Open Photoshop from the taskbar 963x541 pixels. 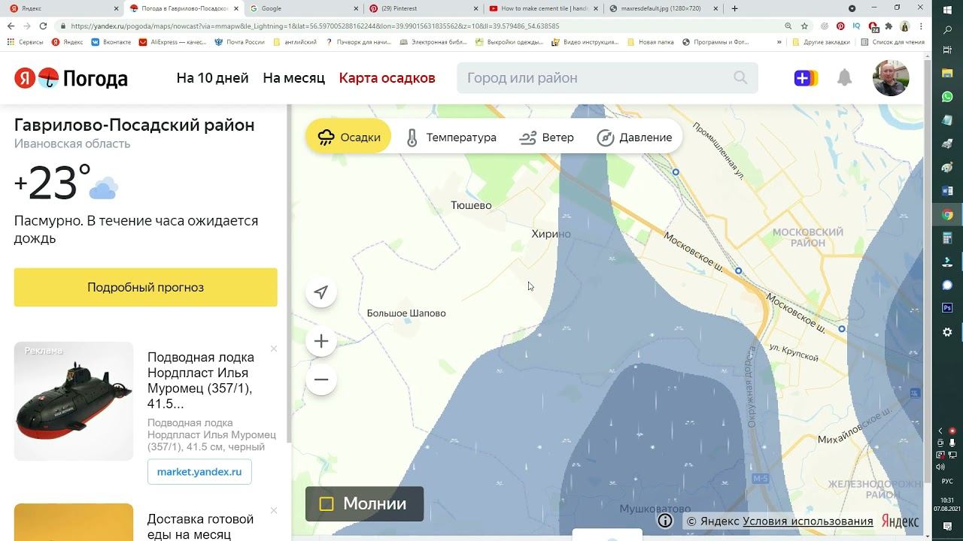coord(947,308)
